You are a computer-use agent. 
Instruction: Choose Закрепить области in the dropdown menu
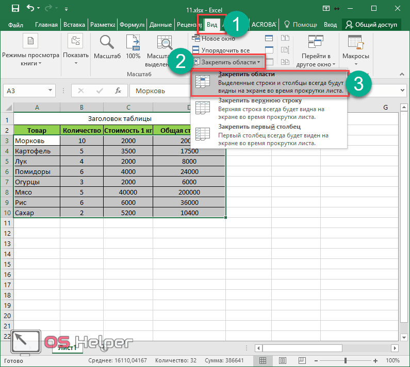point(270,83)
